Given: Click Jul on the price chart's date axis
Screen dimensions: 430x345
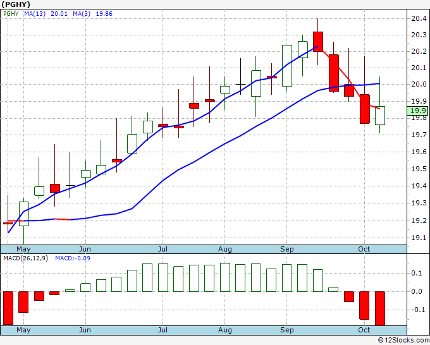Looking at the screenshot, I should coord(163,250).
